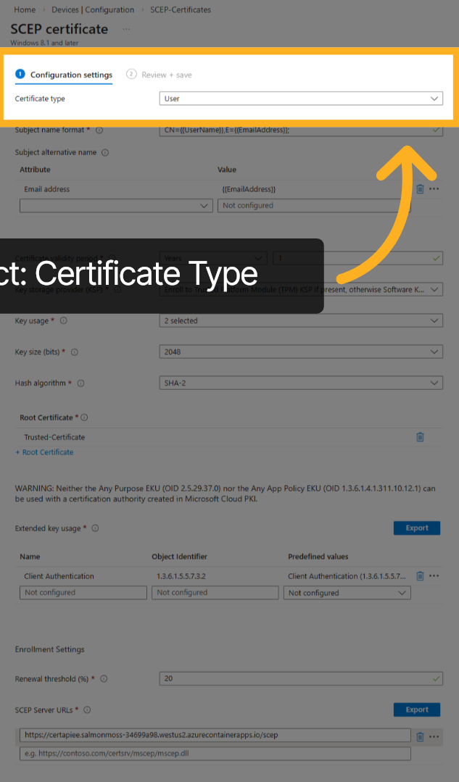The width and height of the screenshot is (459, 782).
Task: Delete the Client Authentication extended key usage
Action: click(x=421, y=575)
